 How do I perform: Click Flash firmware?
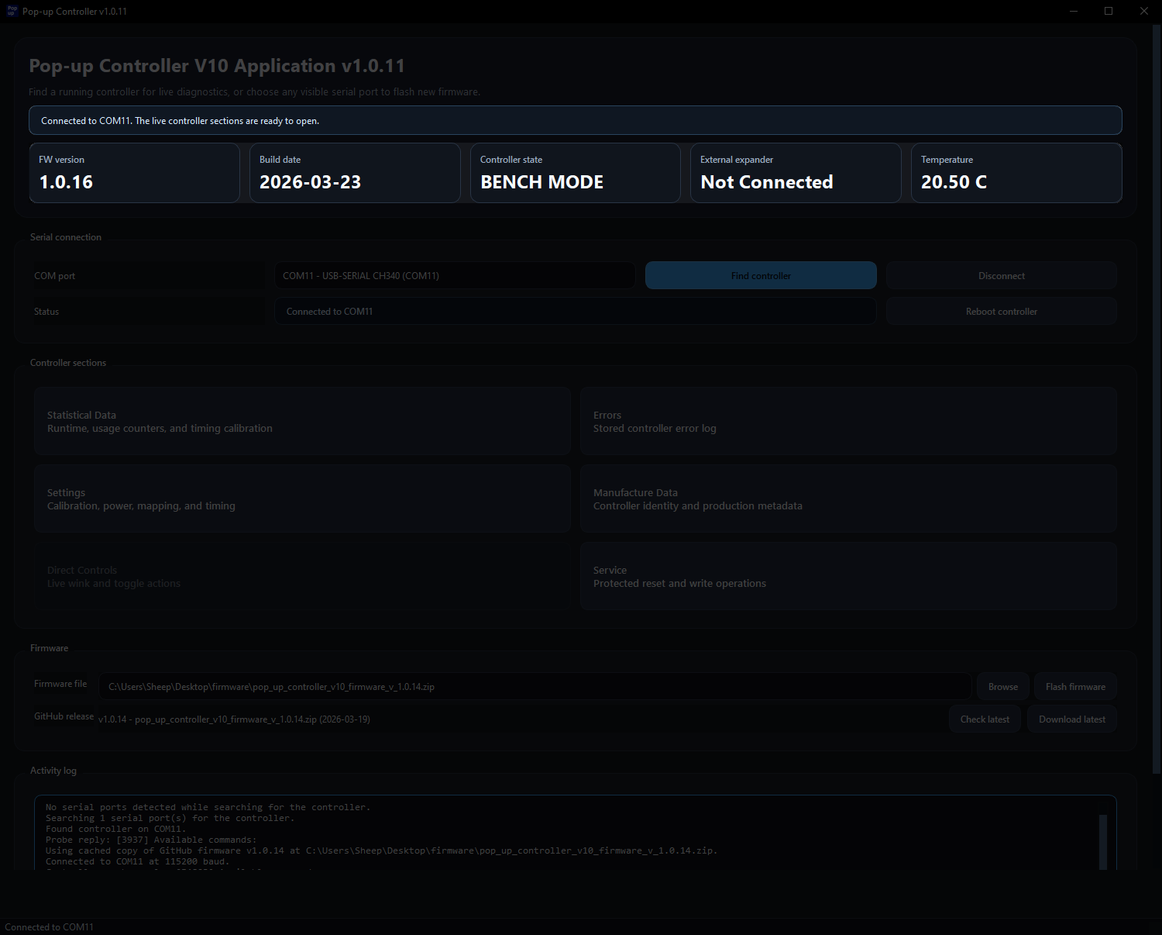pos(1075,686)
